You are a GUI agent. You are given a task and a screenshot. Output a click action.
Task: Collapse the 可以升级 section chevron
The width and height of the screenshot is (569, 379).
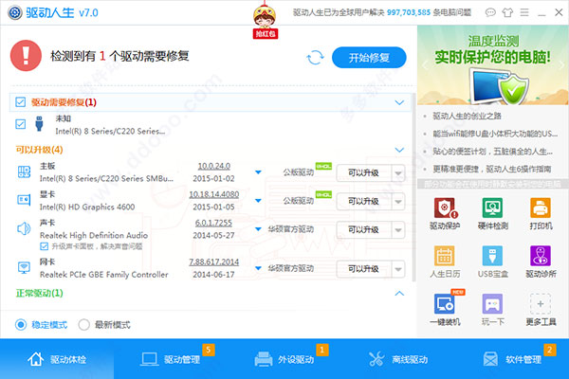coord(399,150)
